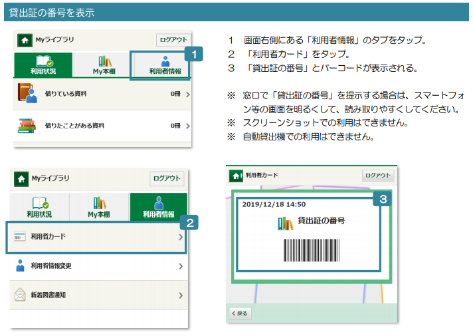Screen dimensions: 473x336
Task: Click the barcode on the user card
Action: click(x=312, y=250)
